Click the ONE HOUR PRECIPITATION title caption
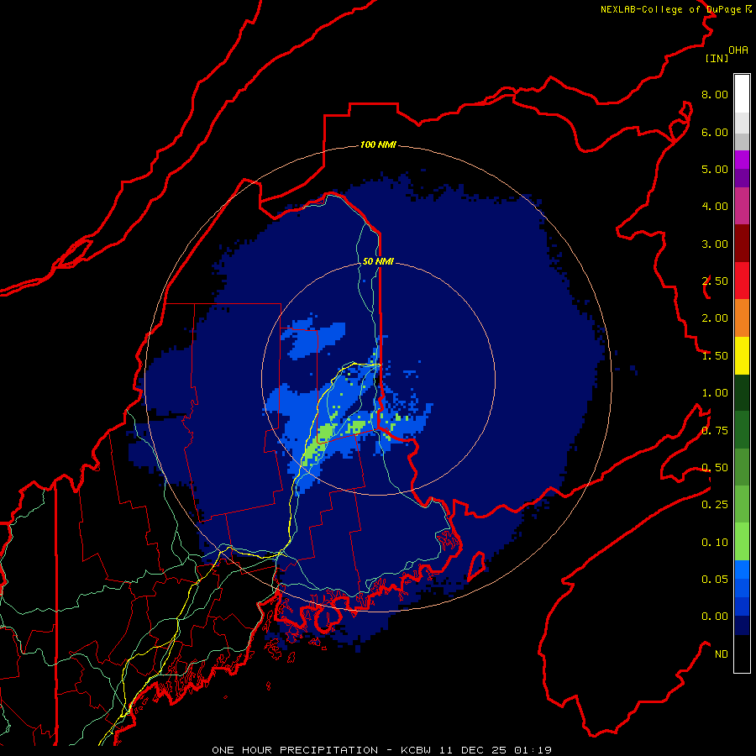The height and width of the screenshot is (756, 756). click(x=295, y=750)
